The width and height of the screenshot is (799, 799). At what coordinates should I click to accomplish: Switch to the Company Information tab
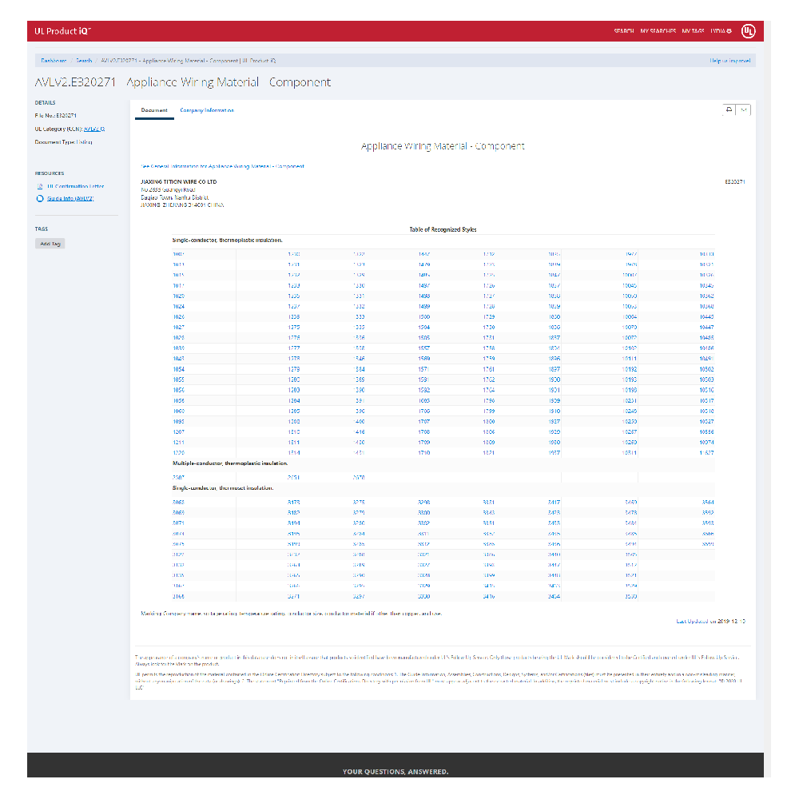207,110
